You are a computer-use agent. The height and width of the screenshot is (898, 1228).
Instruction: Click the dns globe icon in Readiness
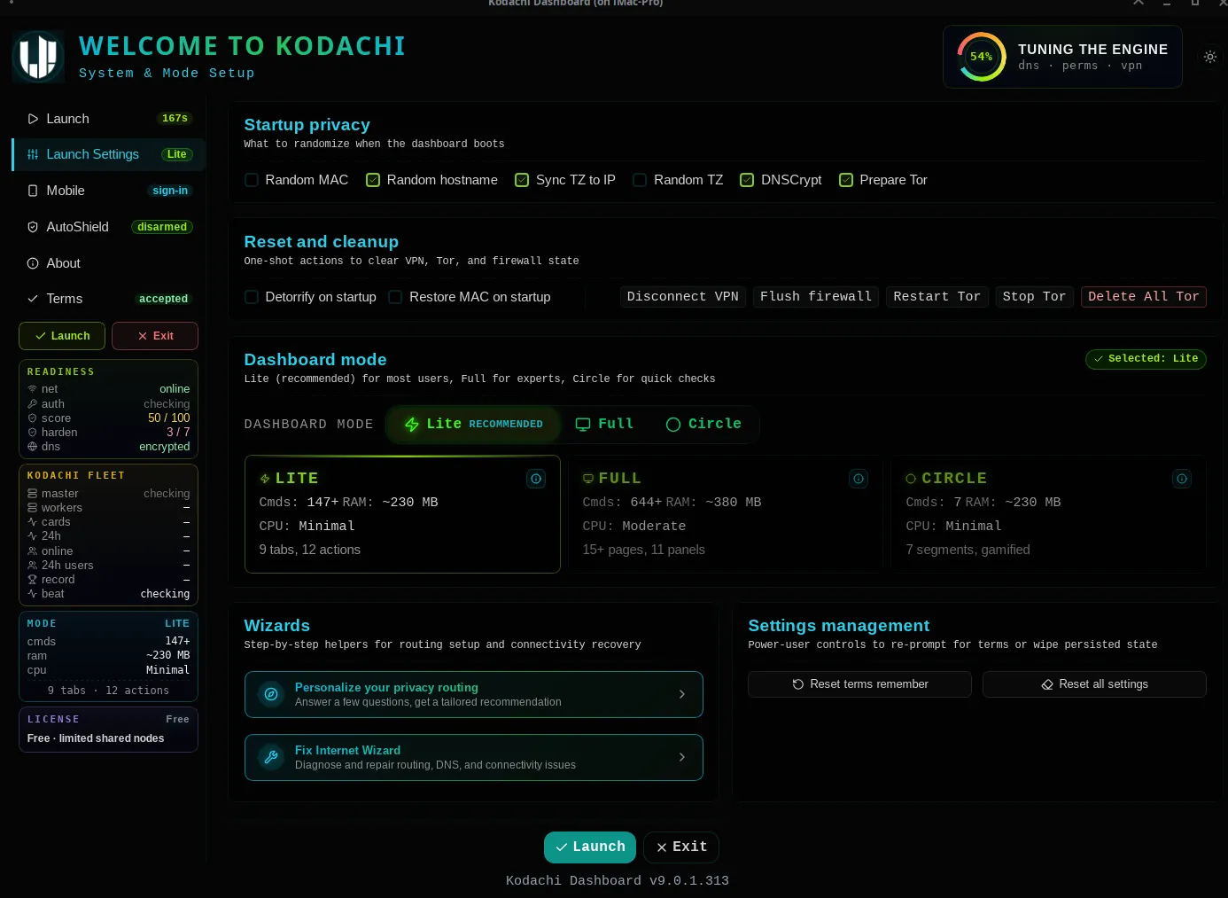point(33,447)
